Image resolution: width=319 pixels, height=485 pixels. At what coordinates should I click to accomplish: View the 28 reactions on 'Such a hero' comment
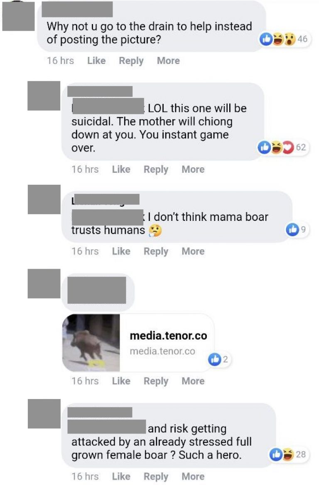(289, 454)
